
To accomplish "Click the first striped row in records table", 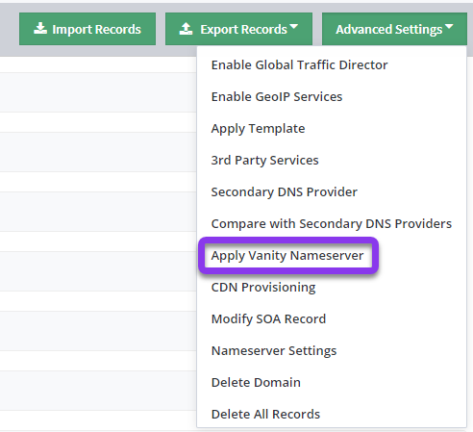I will point(98,92).
